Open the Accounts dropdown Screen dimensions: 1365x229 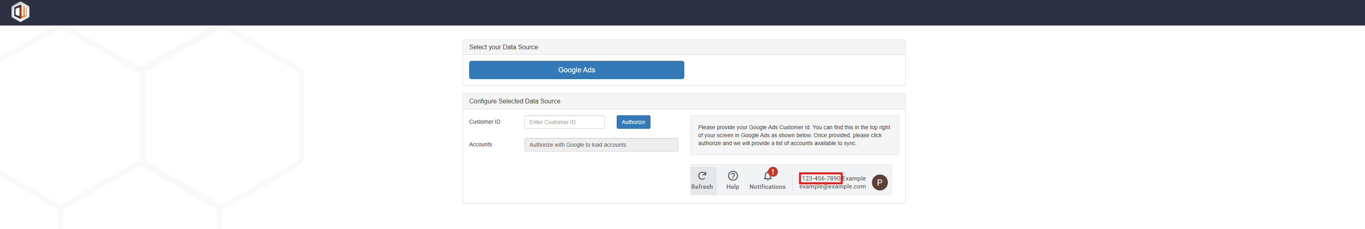(x=601, y=145)
